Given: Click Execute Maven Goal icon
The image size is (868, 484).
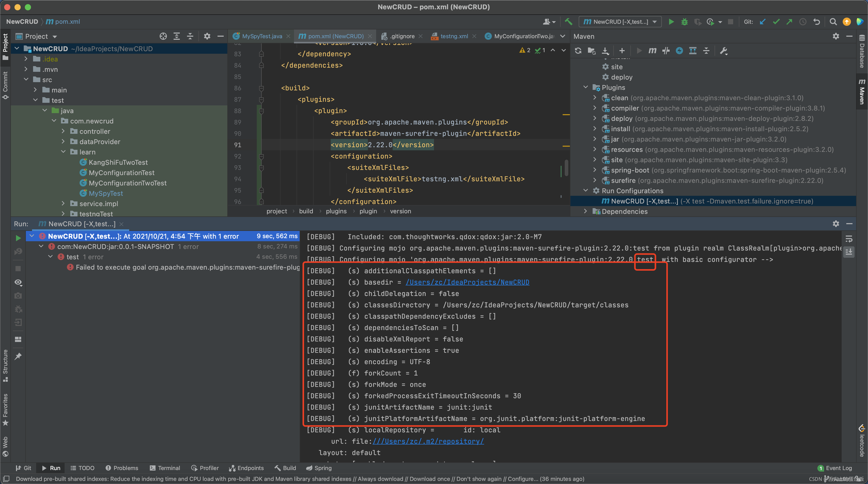Looking at the screenshot, I should (652, 51).
